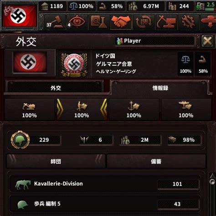Show the 備蓄 stockpile list
Screen dimensions: 216x216
pyautogui.click(x=156, y=161)
